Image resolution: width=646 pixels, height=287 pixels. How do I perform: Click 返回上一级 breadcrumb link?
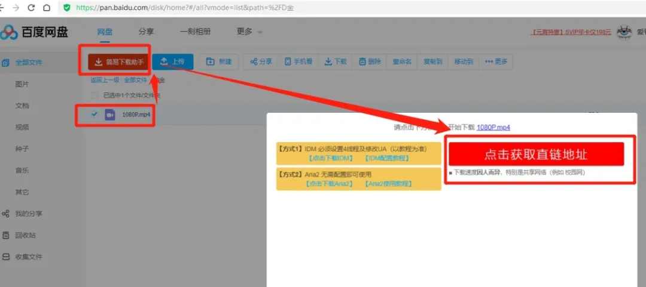click(105, 80)
